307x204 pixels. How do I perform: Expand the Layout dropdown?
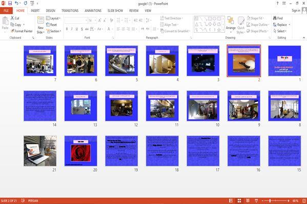pos(53,18)
